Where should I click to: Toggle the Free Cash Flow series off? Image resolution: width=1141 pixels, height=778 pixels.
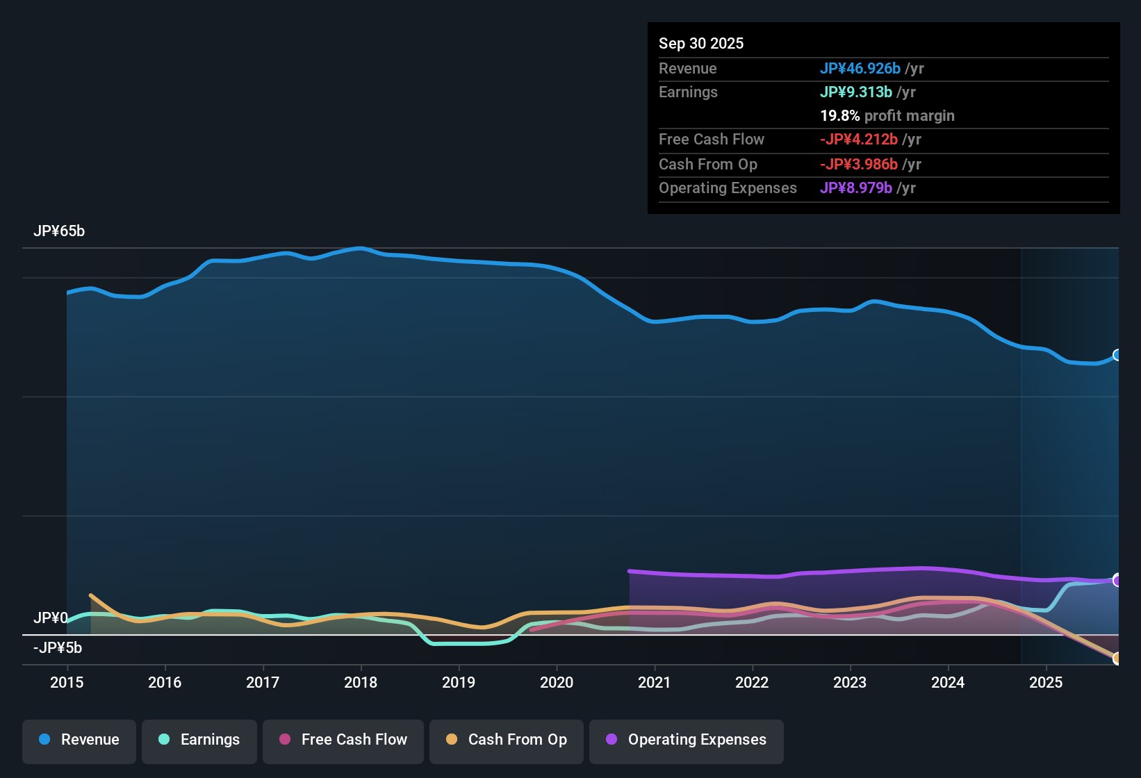click(x=343, y=740)
